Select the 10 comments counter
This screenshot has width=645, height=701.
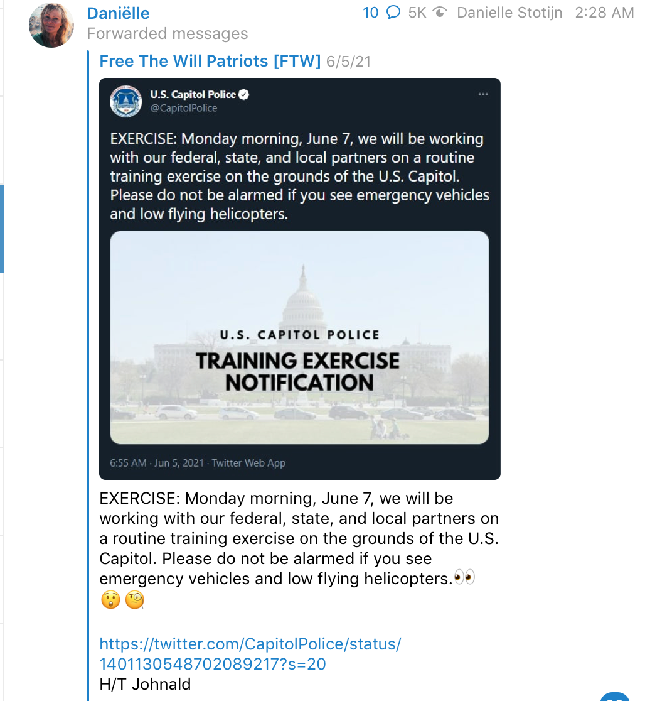[x=370, y=12]
